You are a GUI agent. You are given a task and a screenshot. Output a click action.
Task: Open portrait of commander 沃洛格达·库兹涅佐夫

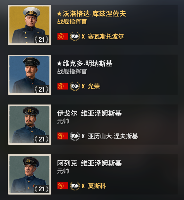pos(29,25)
